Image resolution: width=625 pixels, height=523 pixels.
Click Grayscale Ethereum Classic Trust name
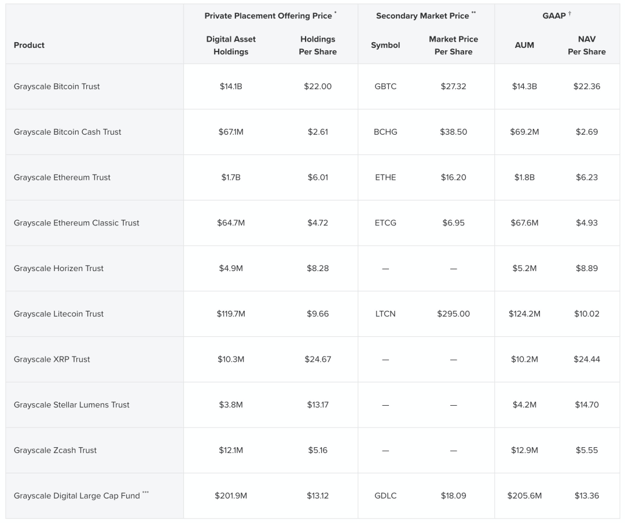pyautogui.click(x=76, y=223)
